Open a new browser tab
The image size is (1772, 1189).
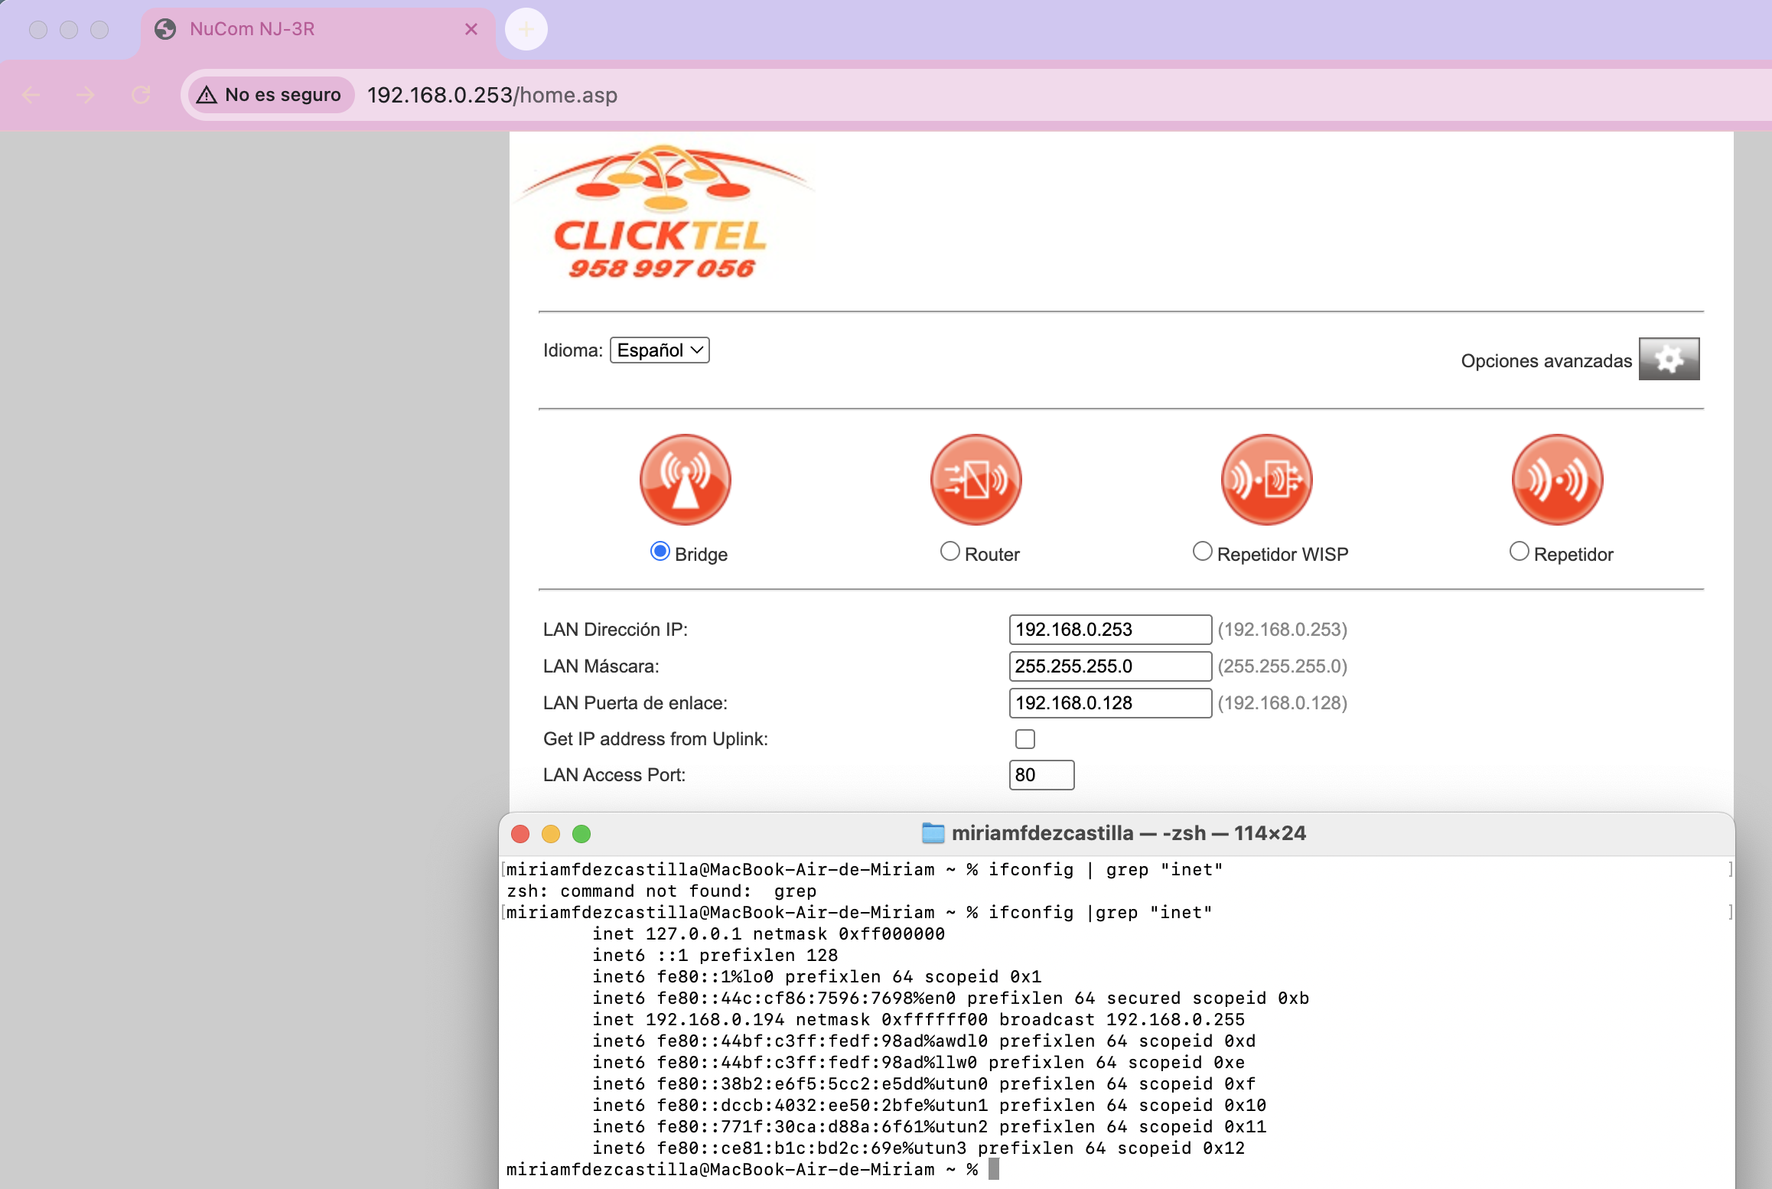(x=525, y=29)
